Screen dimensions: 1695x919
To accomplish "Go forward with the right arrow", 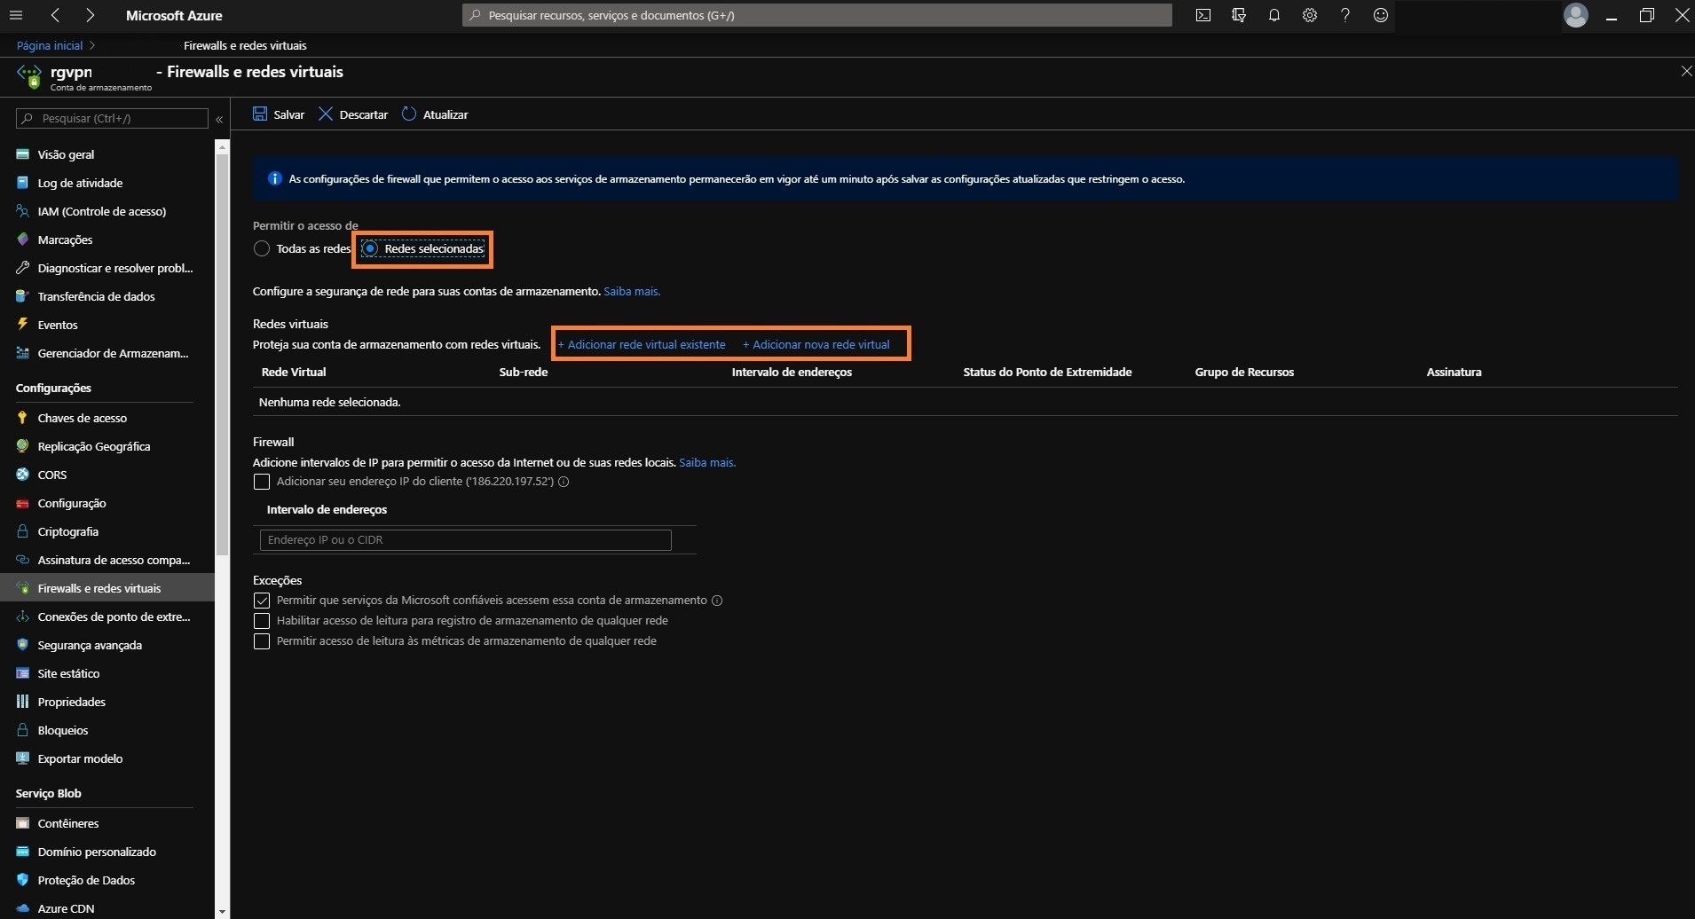I will tap(91, 15).
